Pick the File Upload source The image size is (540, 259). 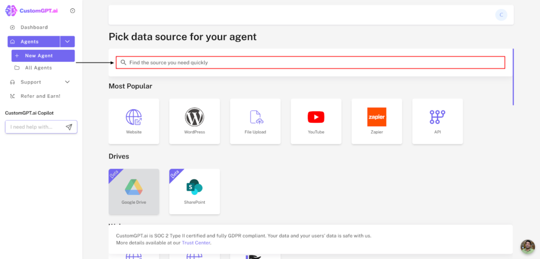(255, 121)
